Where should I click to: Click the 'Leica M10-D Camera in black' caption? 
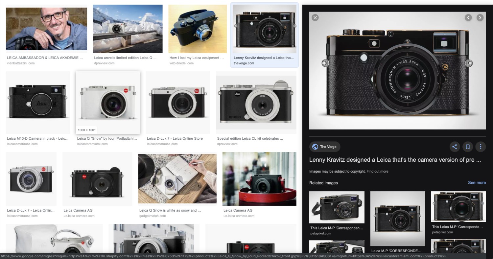tap(38, 138)
